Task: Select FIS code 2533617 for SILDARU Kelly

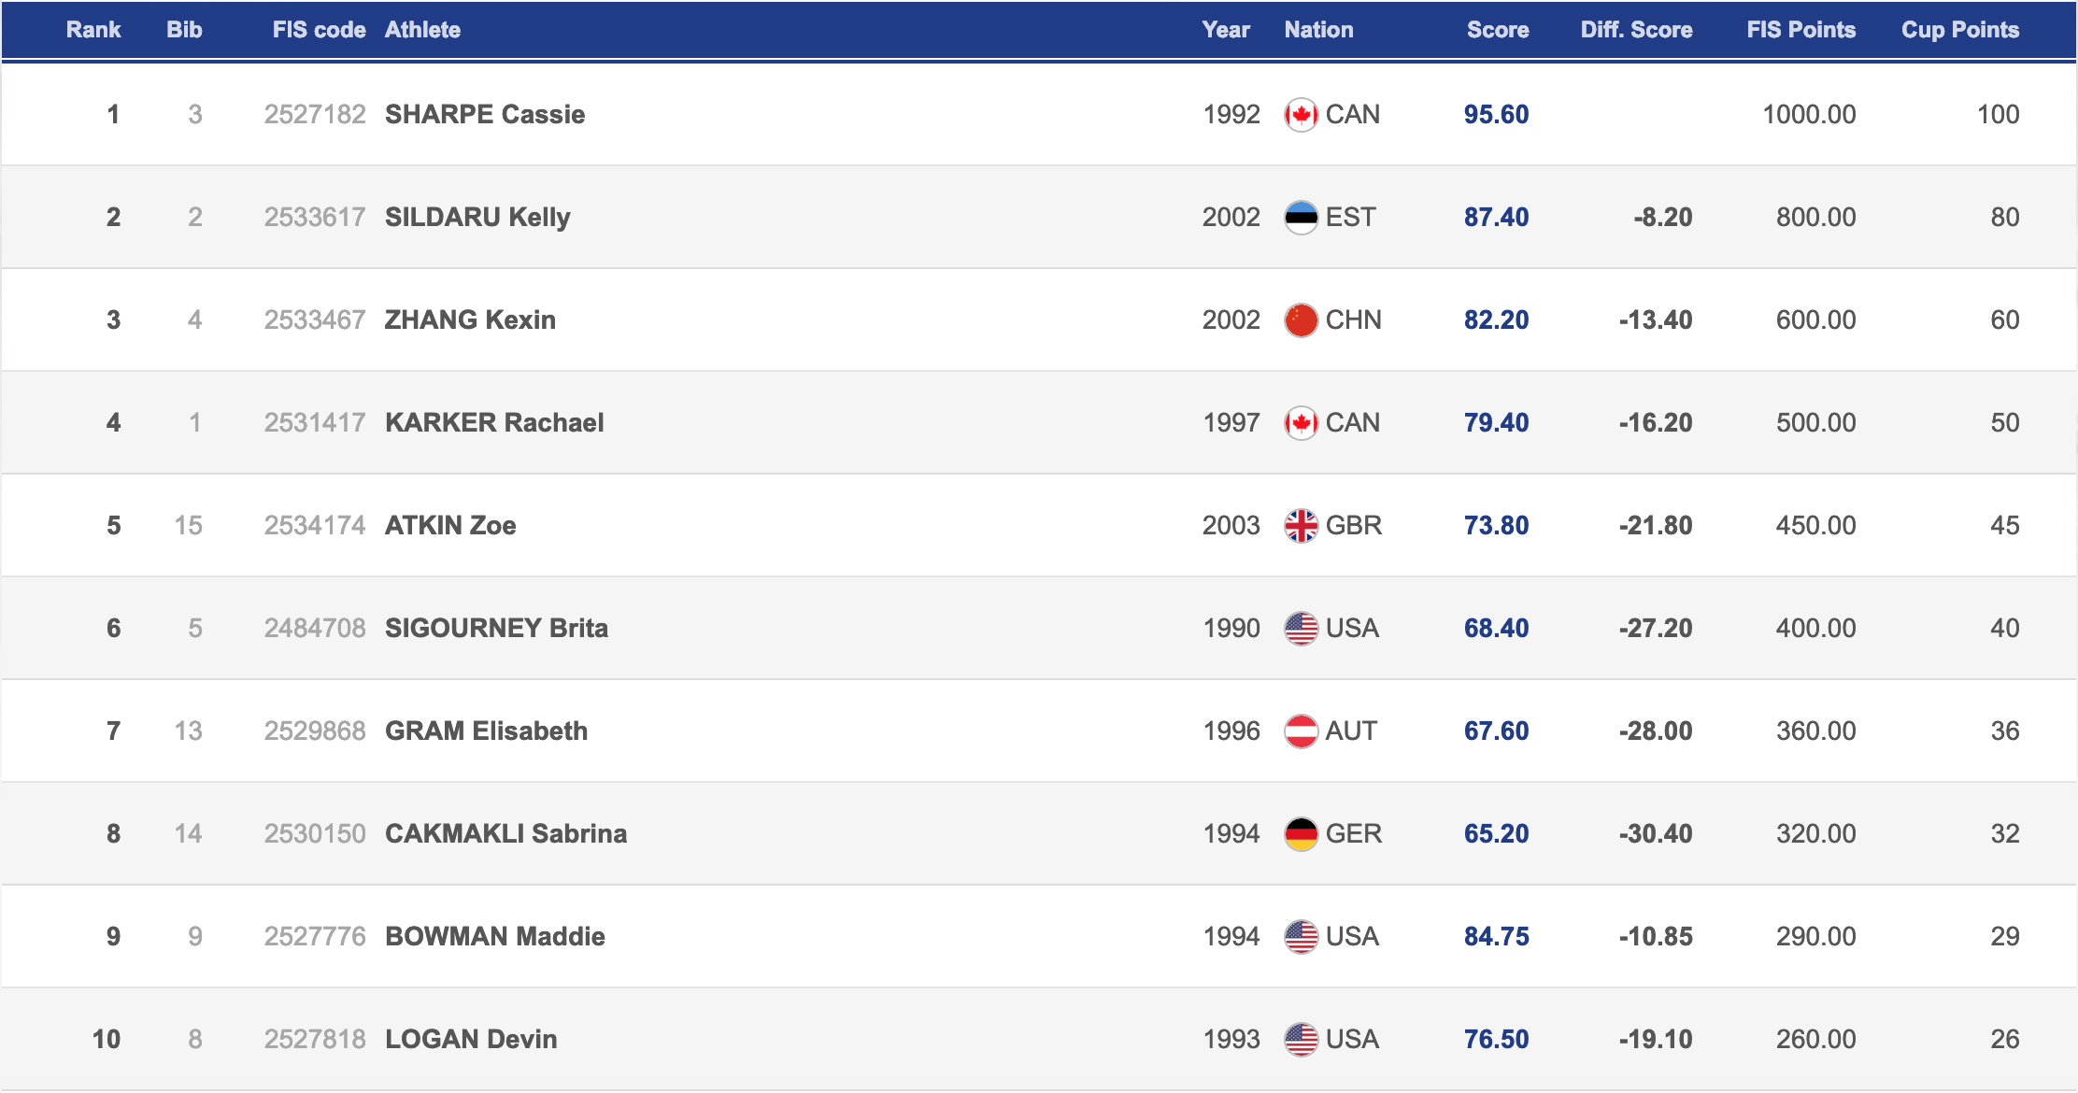Action: tap(316, 217)
